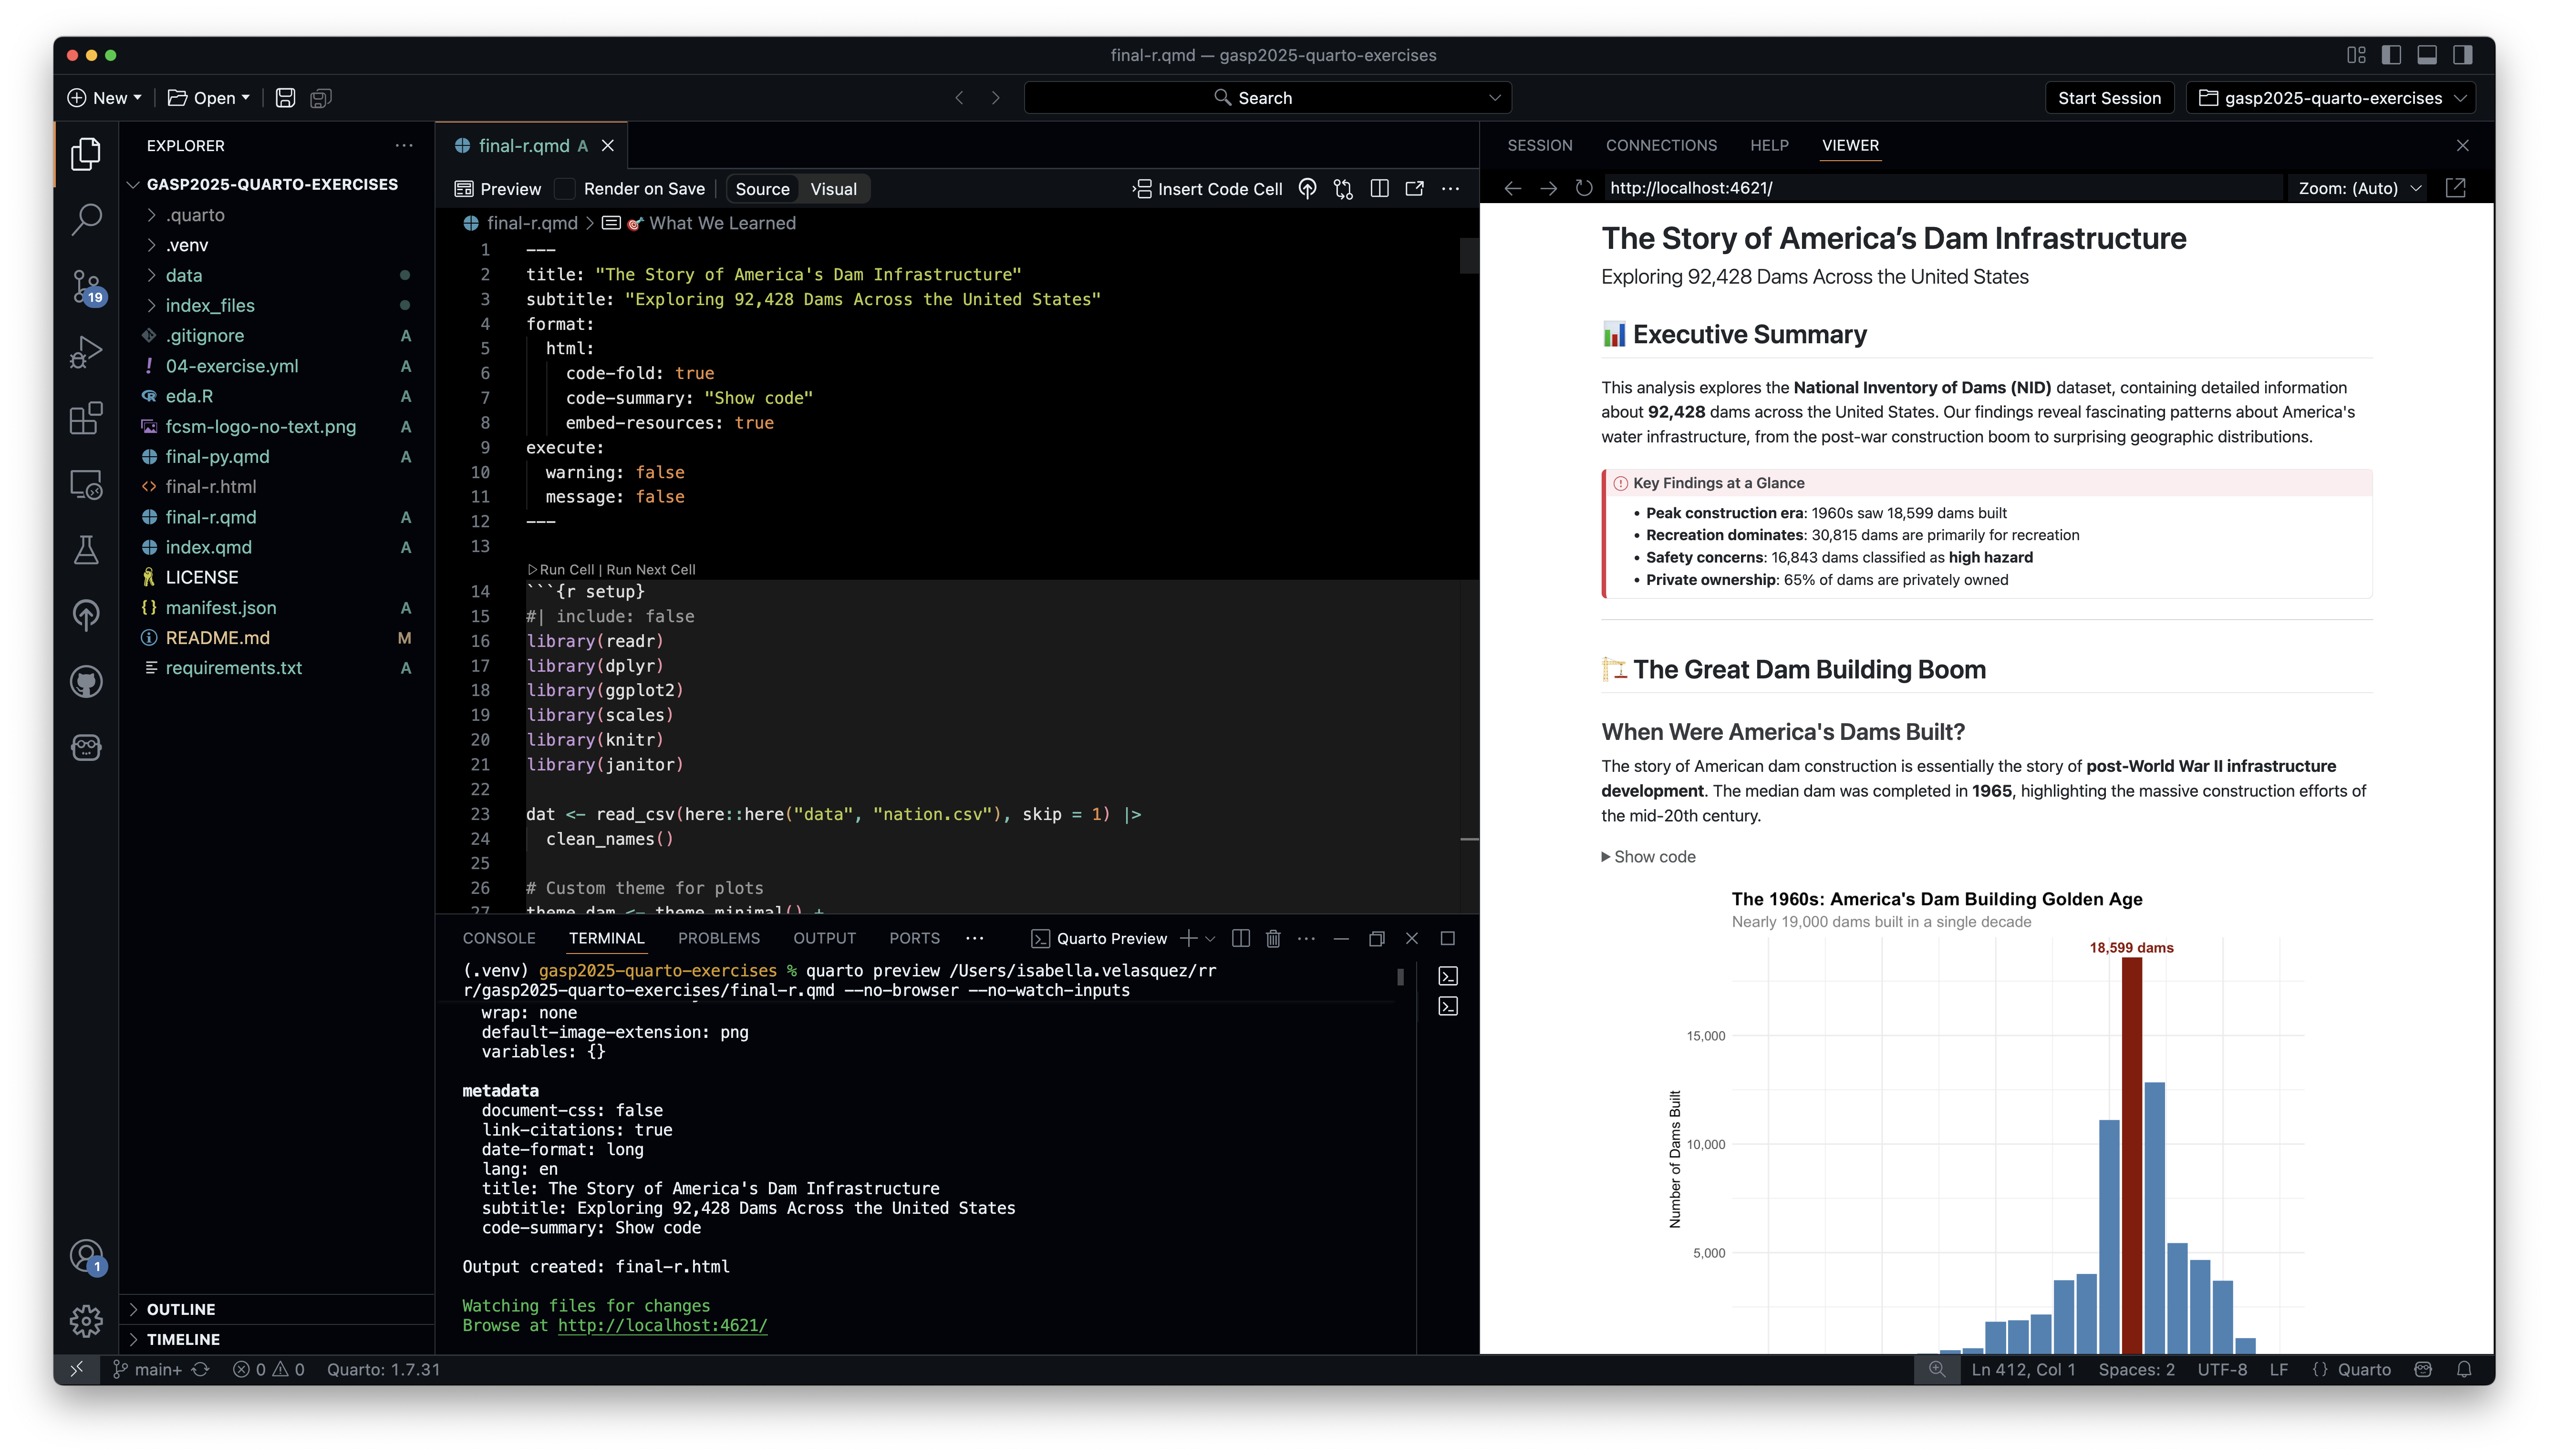Toggle the secondary side bar layout

pos(2462,55)
